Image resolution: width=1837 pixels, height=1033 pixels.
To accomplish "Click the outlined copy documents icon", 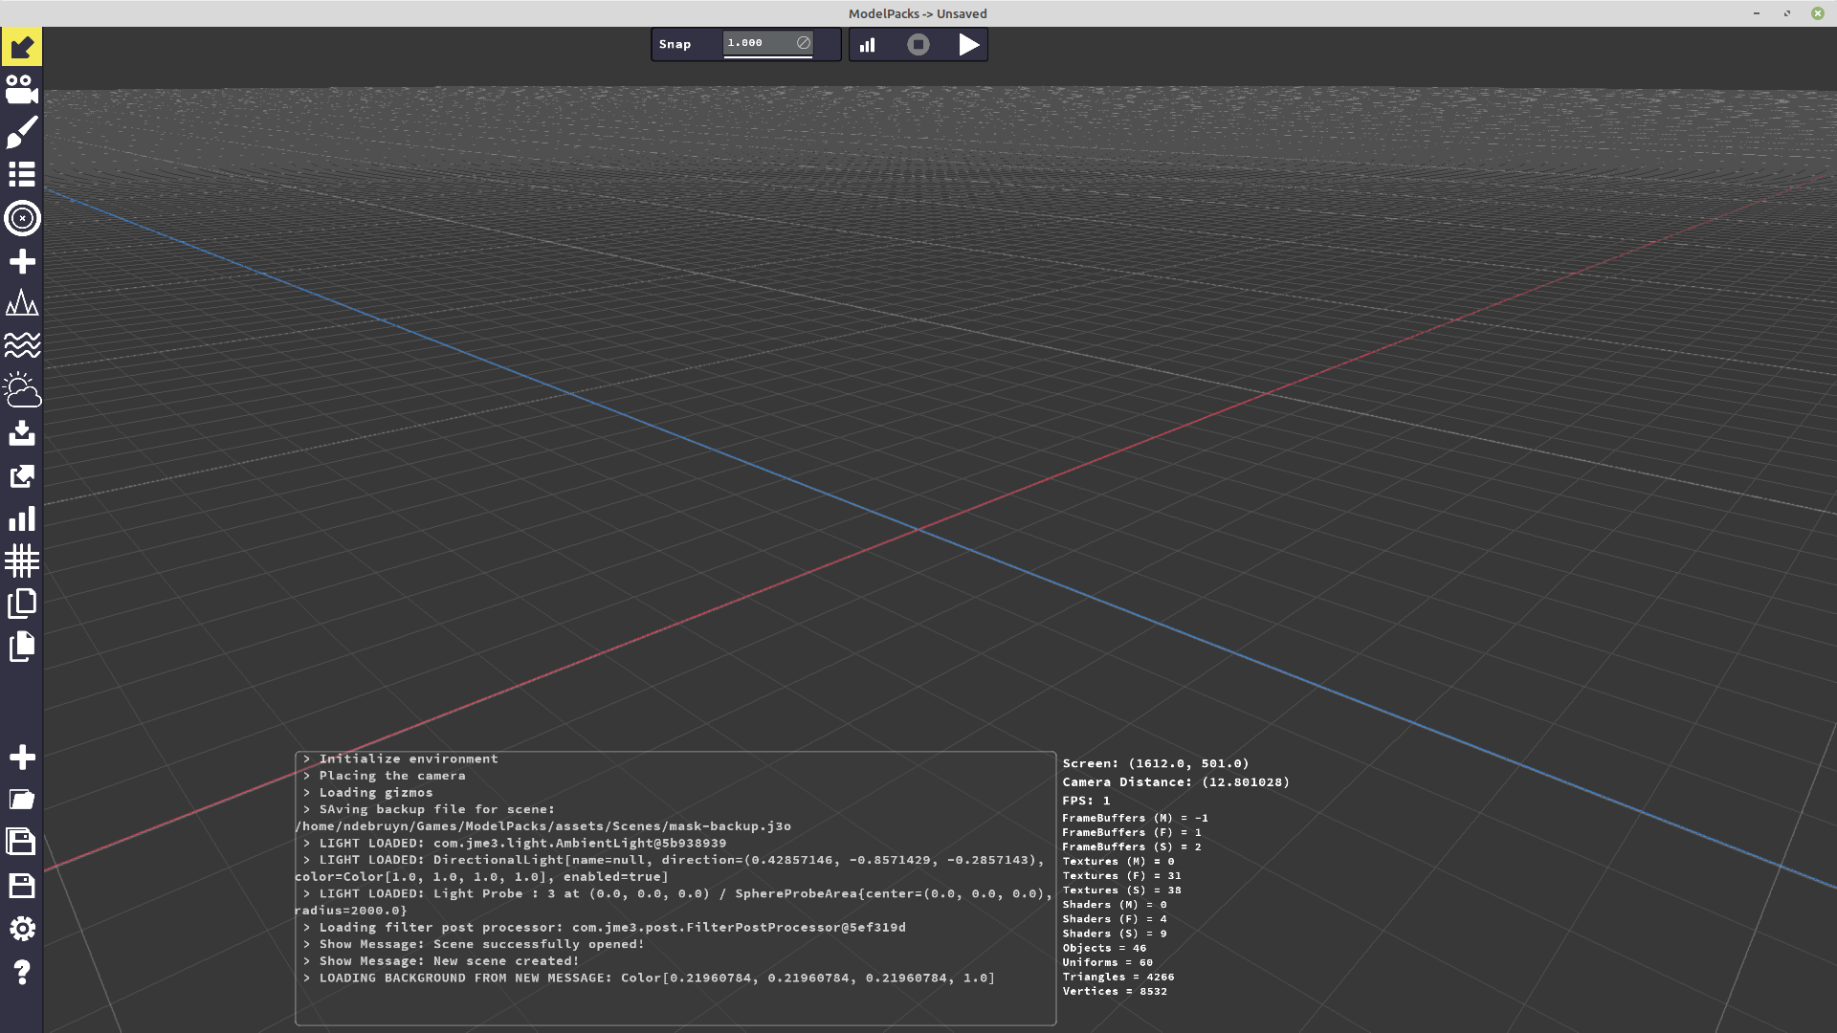I will click(21, 604).
